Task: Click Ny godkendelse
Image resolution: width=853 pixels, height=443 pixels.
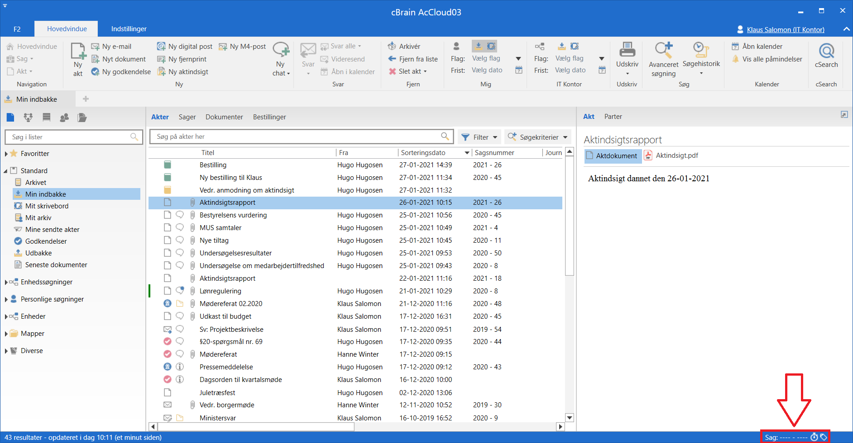Action: tap(121, 72)
